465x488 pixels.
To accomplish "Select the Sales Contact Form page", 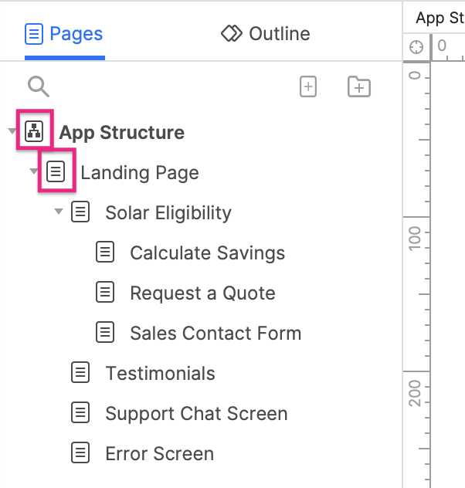I will [216, 334].
